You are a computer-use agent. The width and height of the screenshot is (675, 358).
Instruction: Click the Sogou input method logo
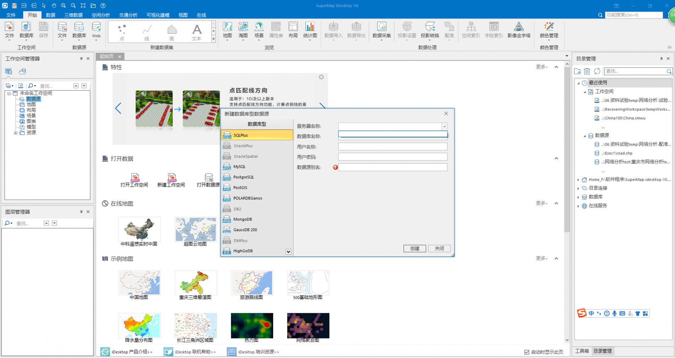[582, 313]
